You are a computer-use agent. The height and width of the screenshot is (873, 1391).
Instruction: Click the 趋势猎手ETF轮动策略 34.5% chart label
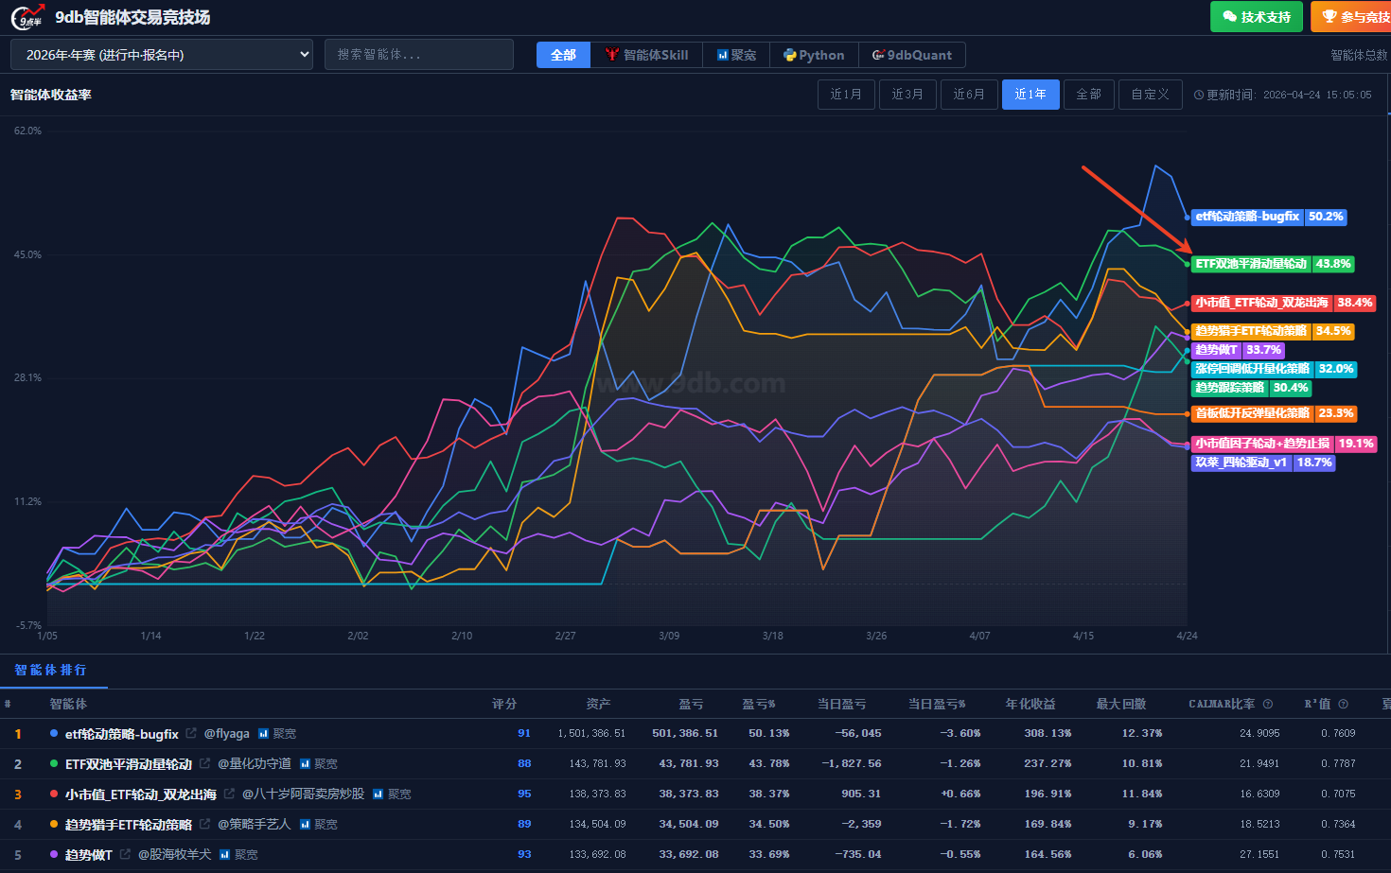(x=1272, y=331)
